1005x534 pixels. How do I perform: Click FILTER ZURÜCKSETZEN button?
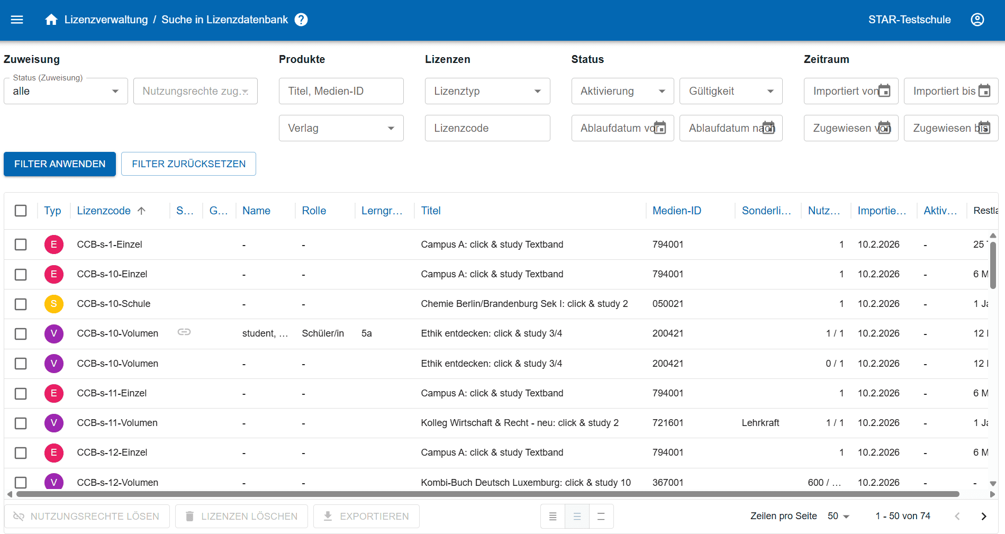(x=188, y=164)
